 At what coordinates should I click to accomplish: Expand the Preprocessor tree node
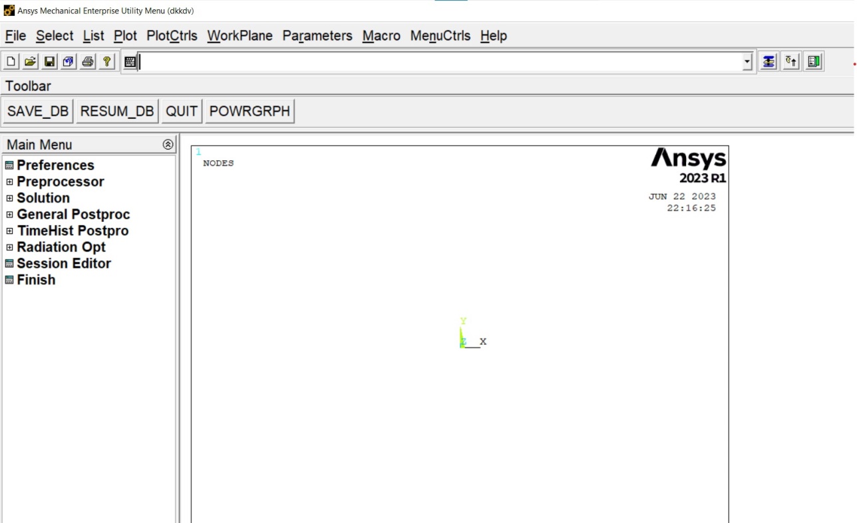[x=9, y=181]
